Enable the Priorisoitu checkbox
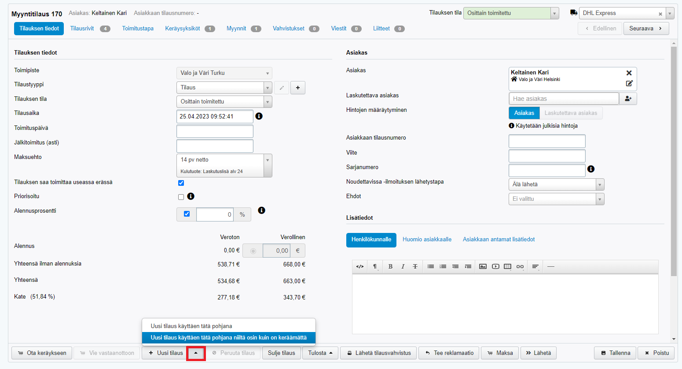 [181, 197]
